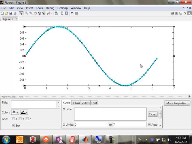Screen dimensions: 192x144
Task: Open the axes edge color dropdown
Action: click(x=24, y=112)
